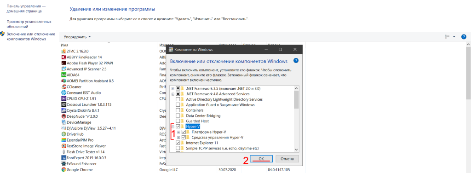Expand .NET Framework 4.8 Advanced Services node
471x173 pixels.
(173, 94)
